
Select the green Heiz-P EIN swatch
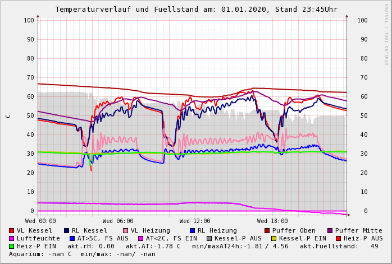pos(12,246)
